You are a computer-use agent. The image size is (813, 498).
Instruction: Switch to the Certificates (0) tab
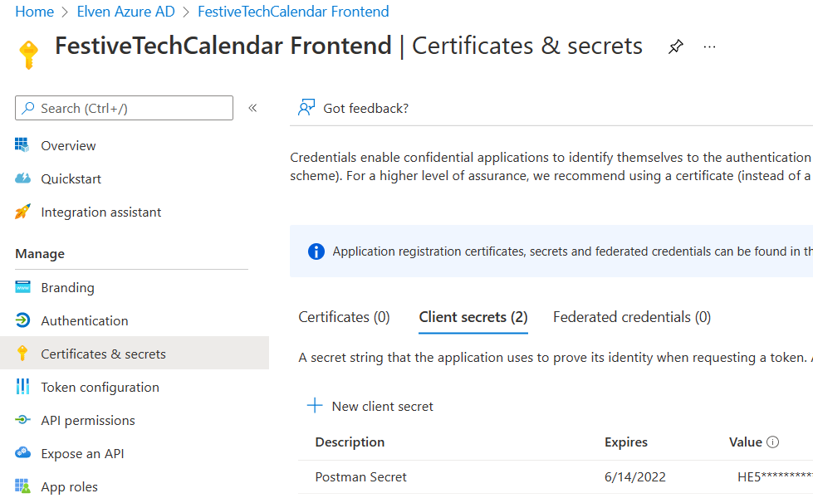[x=344, y=317]
